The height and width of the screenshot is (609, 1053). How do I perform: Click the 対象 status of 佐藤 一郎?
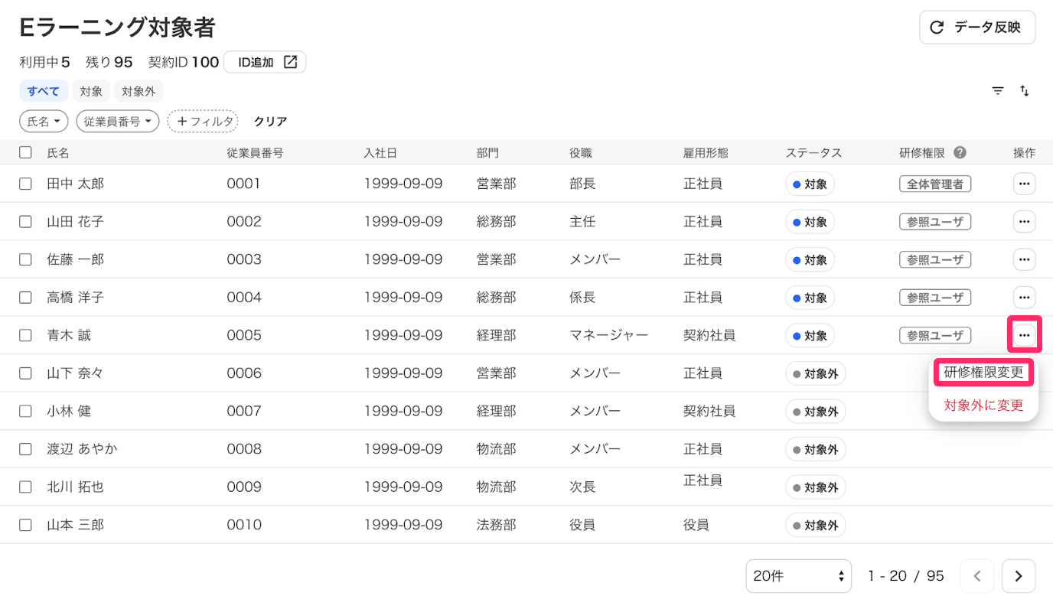[x=810, y=259]
